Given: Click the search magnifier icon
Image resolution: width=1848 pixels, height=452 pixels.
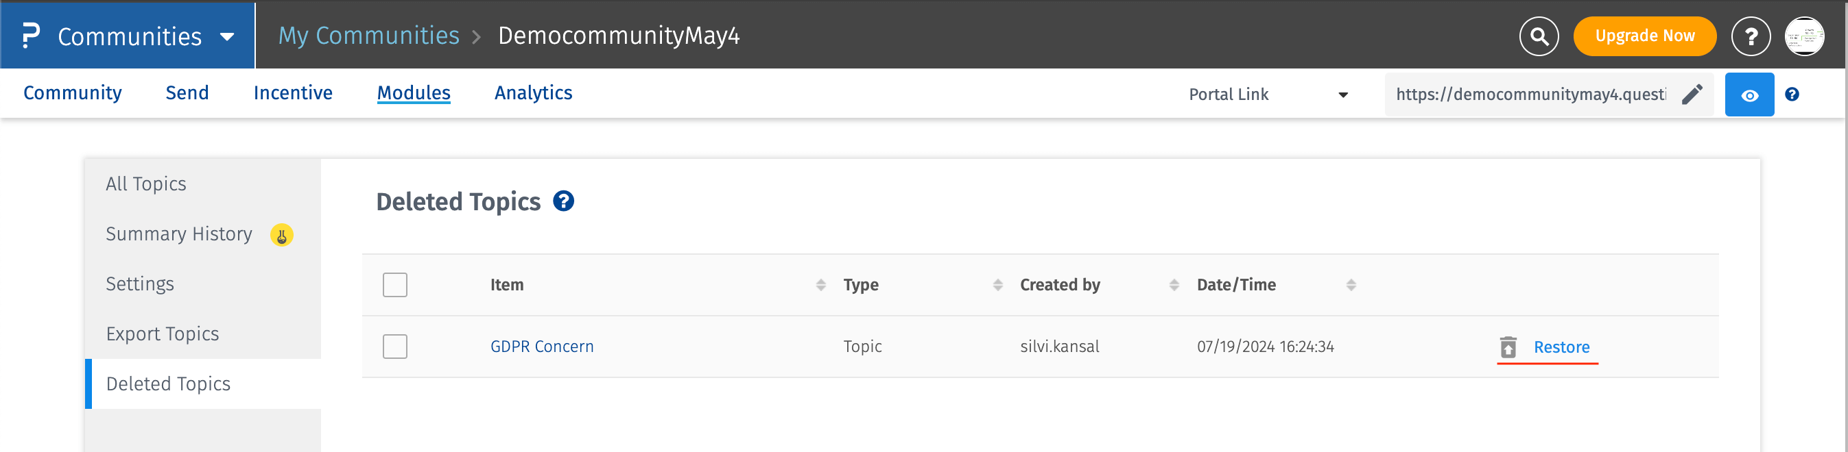Looking at the screenshot, I should pos(1539,36).
